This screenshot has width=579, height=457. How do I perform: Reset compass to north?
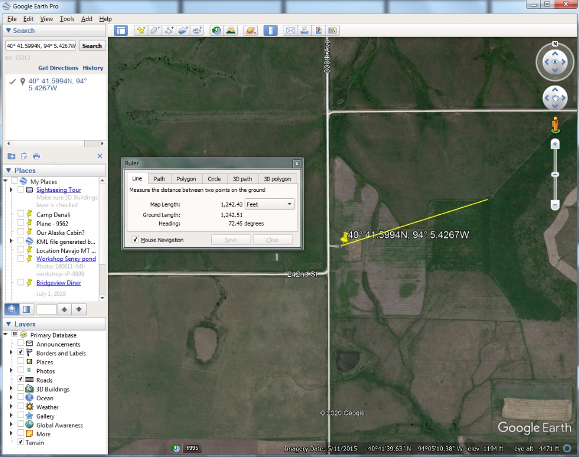coord(555,44)
